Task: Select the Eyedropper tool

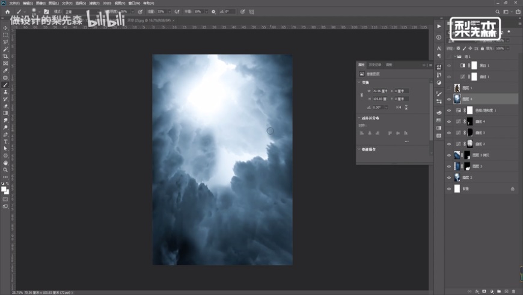Action: tap(5, 70)
